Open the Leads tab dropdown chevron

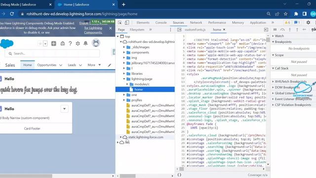80,65
